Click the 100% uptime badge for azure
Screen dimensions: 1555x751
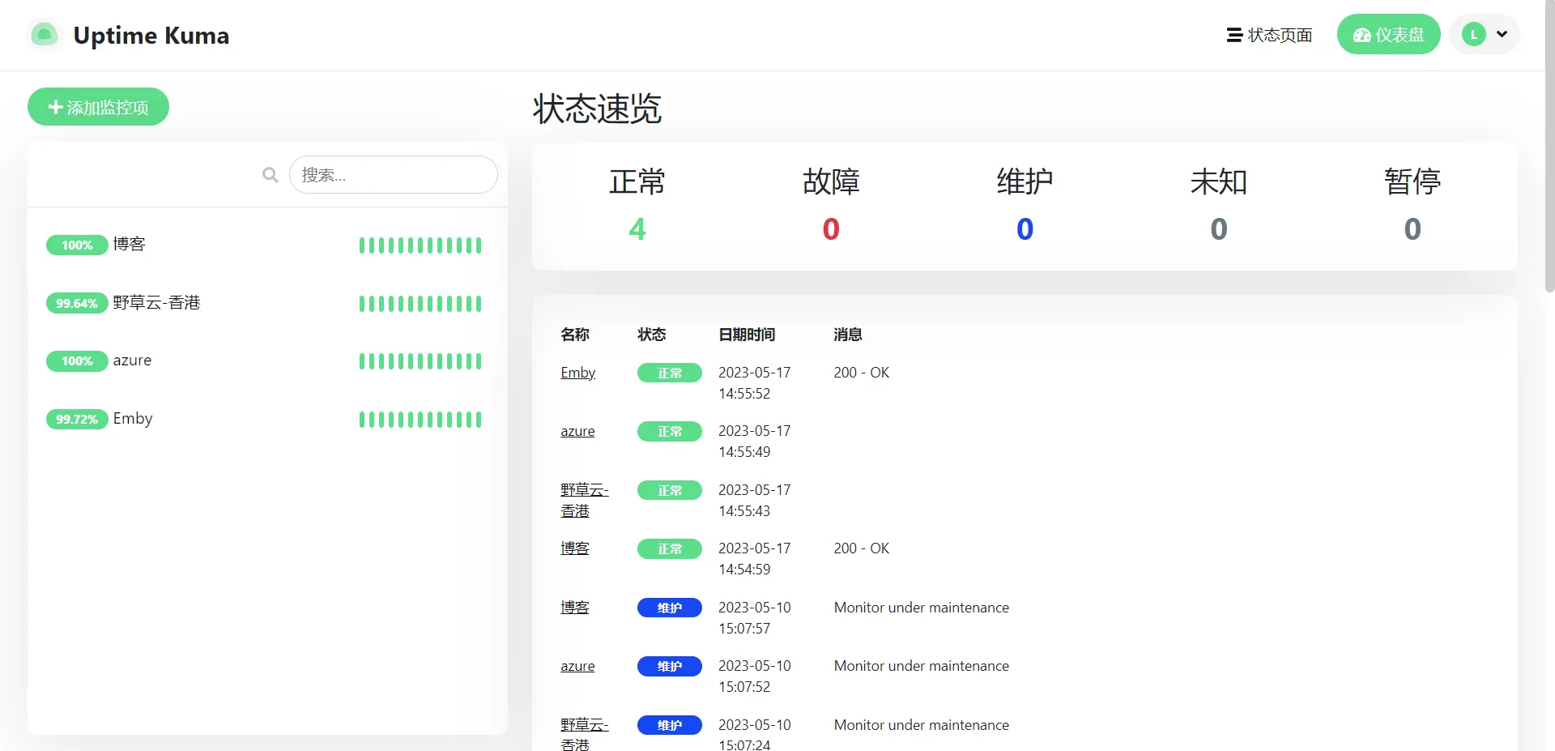tap(77, 361)
